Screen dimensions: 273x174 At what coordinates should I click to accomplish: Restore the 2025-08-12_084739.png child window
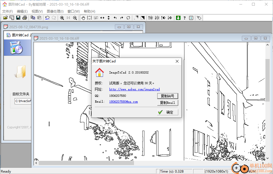pos(129,27)
